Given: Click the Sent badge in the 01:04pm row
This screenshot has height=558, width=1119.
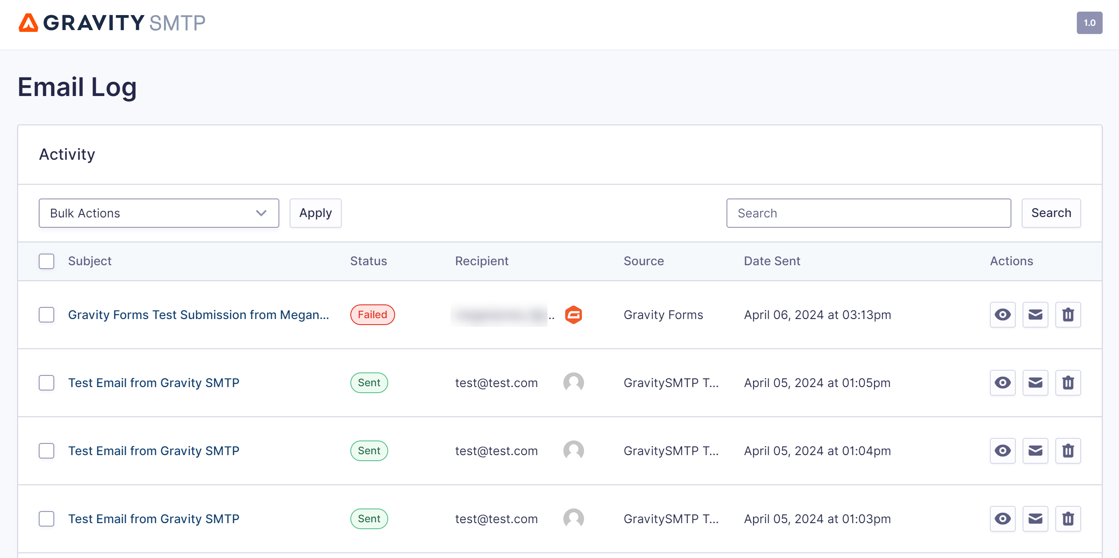Looking at the screenshot, I should point(369,451).
